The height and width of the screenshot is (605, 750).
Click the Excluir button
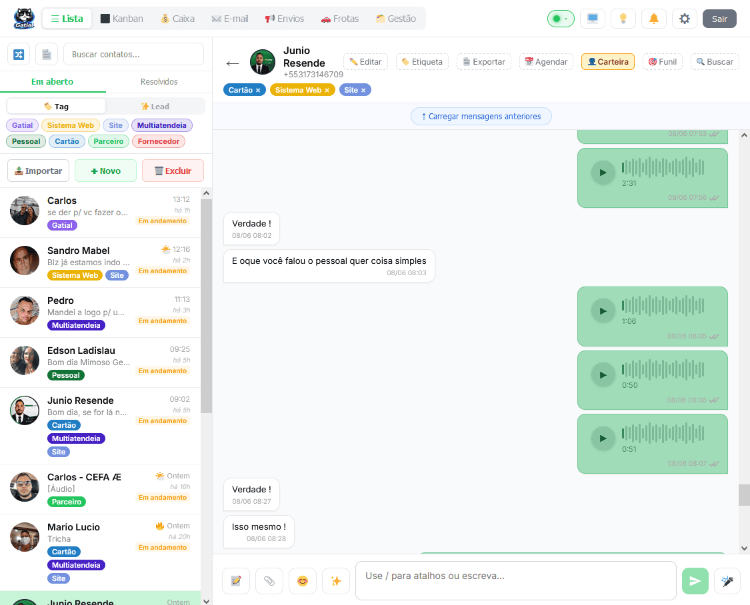point(173,171)
